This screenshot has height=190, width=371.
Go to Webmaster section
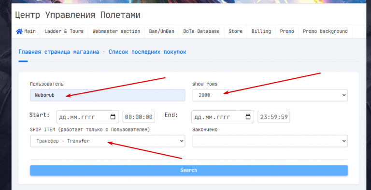[x=116, y=31]
